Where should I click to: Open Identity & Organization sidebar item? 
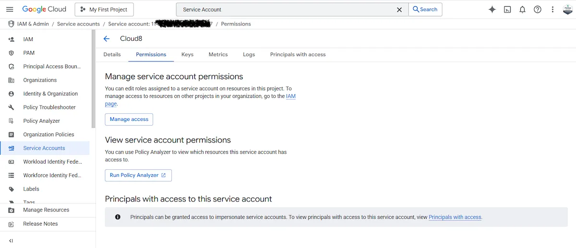[45, 94]
